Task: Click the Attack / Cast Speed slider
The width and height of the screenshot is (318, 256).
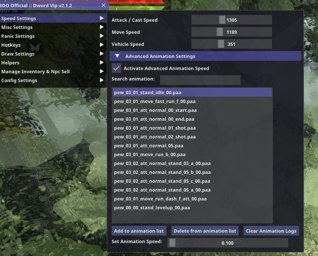Action: click(x=232, y=20)
